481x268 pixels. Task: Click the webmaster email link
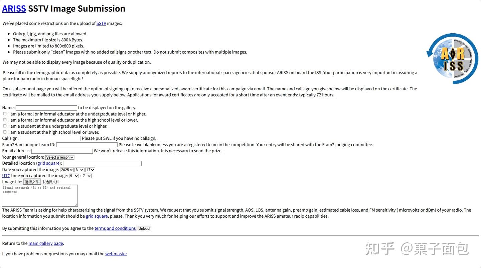(x=116, y=254)
